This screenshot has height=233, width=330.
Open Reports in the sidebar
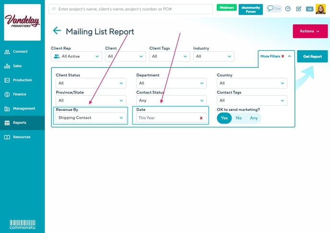point(19,122)
